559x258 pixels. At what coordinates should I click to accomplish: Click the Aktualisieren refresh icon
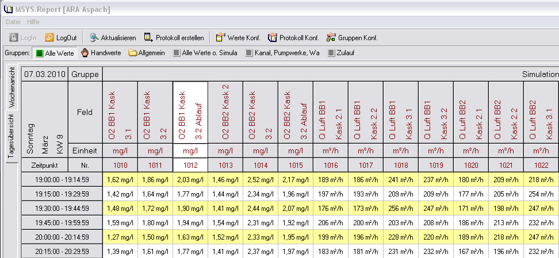coord(94,38)
